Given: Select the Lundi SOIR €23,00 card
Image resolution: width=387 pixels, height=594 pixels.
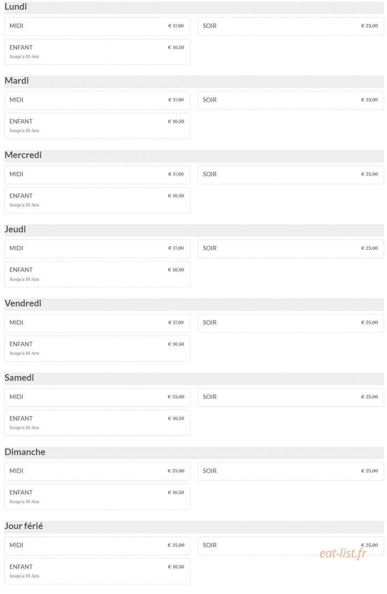Looking at the screenshot, I should tap(290, 26).
